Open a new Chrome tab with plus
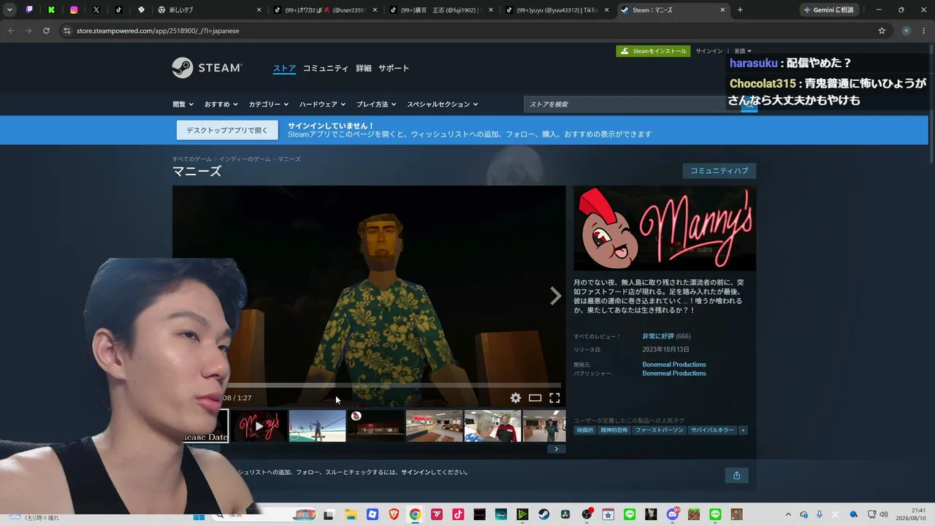This screenshot has width=935, height=526. 740,10
